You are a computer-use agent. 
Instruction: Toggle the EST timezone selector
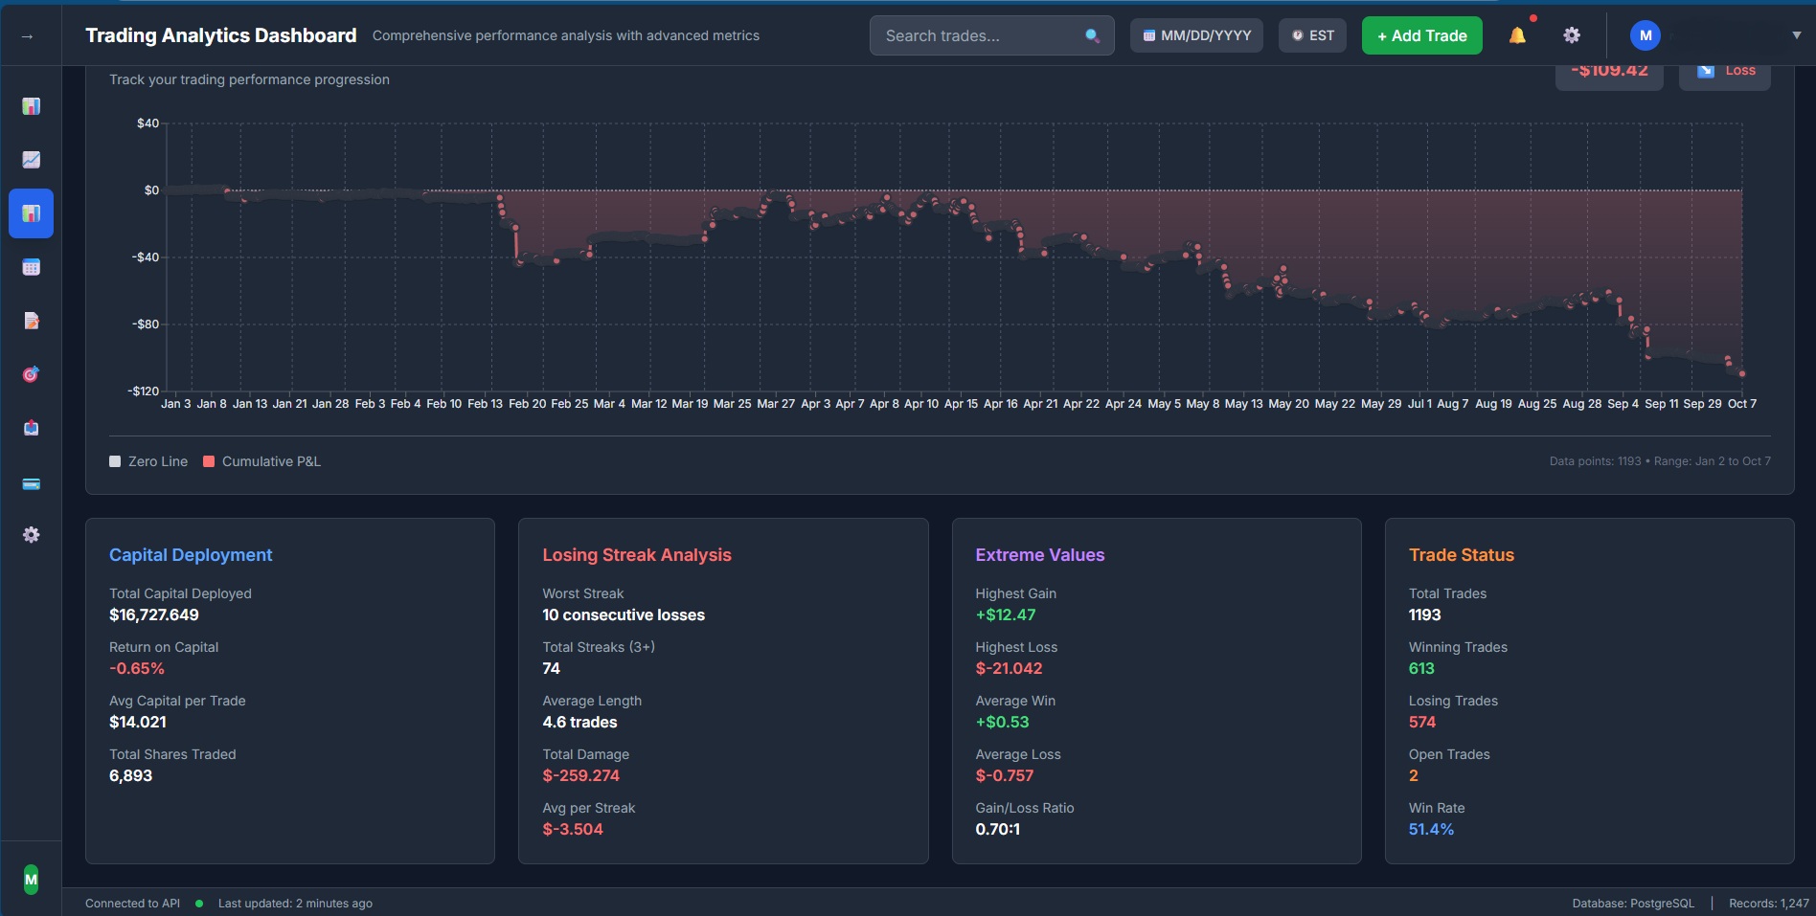point(1312,34)
